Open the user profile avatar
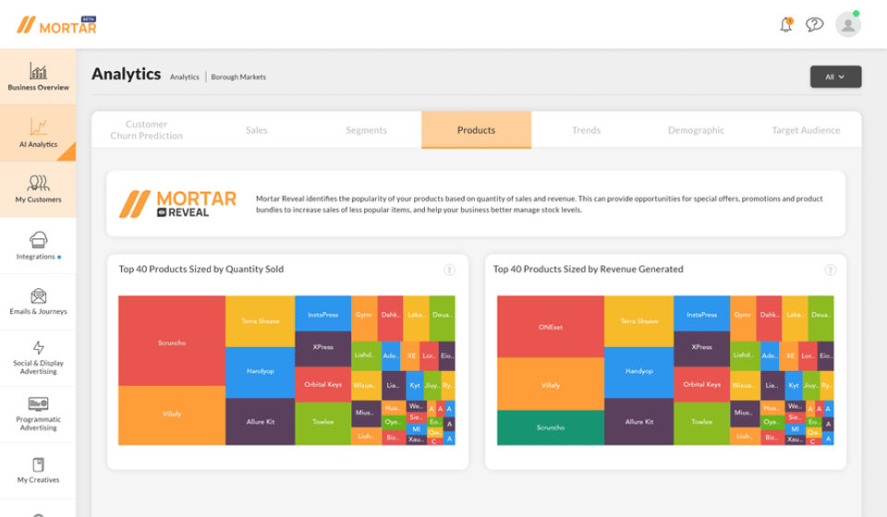Screen dimensions: 887x517 coord(848,24)
